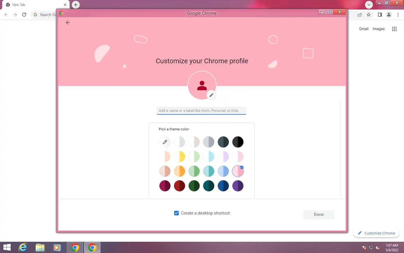Click the profile avatar picture
This screenshot has width=404, height=253.
pyautogui.click(x=202, y=85)
